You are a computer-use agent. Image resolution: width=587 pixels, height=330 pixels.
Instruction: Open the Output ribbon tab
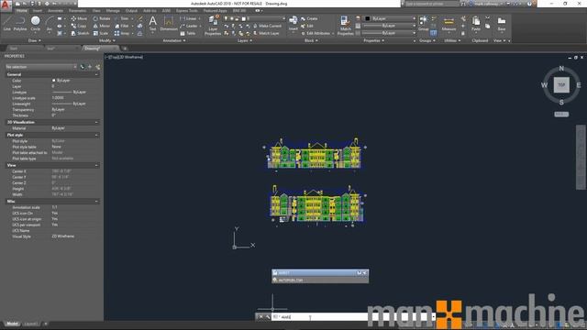tap(131, 11)
